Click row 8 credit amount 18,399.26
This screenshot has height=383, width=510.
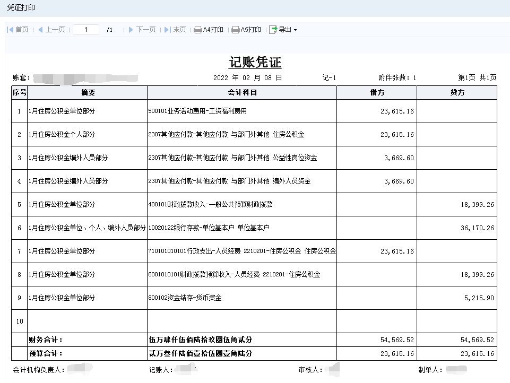coord(477,275)
